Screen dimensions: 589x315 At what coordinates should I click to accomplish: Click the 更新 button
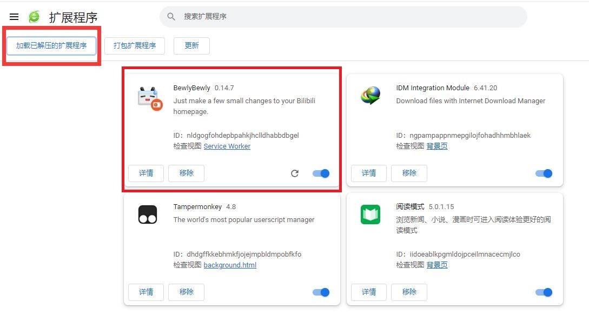(x=191, y=46)
